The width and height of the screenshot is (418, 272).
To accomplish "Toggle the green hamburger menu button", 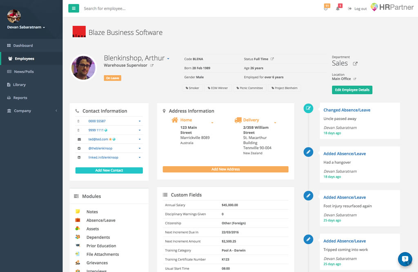I will [73, 8].
